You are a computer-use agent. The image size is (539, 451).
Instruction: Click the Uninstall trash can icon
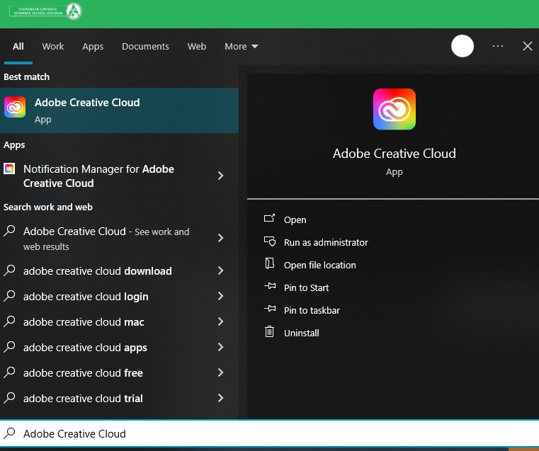tap(269, 331)
